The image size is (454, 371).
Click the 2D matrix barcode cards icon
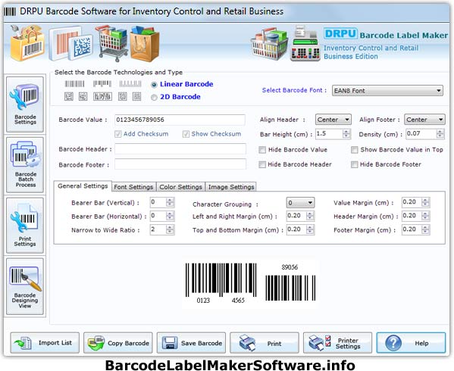click(70, 43)
